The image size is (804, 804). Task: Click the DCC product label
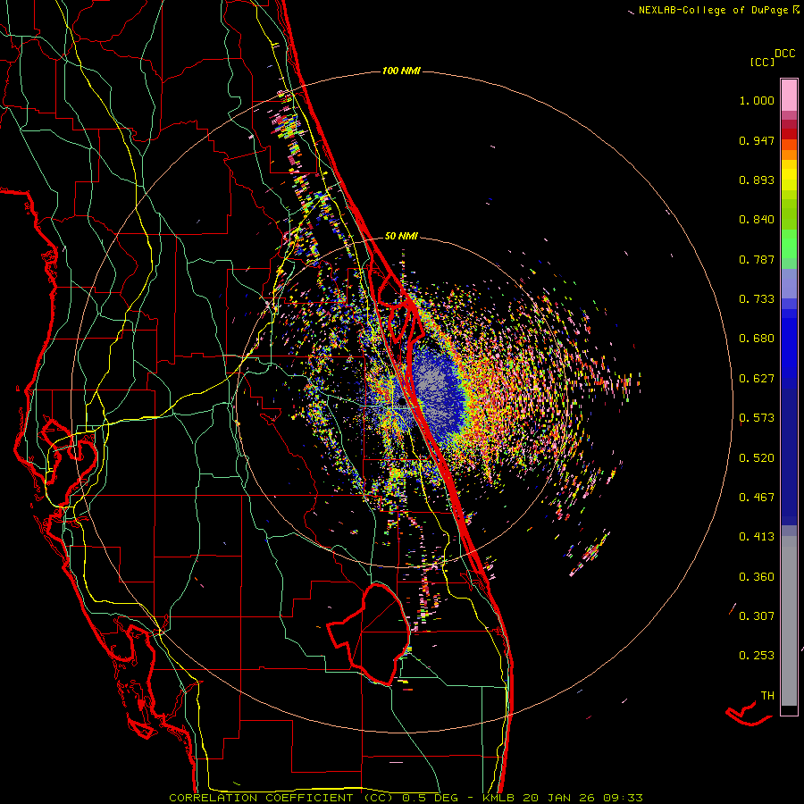click(785, 54)
